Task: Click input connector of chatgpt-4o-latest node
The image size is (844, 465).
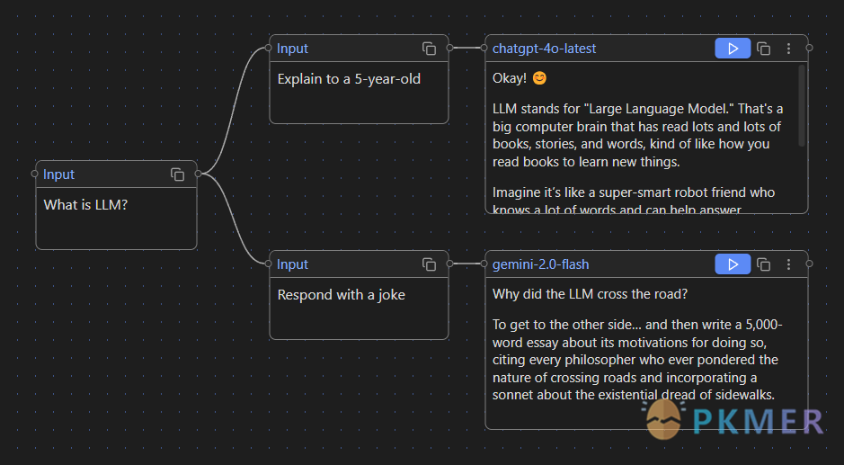Action: tap(485, 48)
